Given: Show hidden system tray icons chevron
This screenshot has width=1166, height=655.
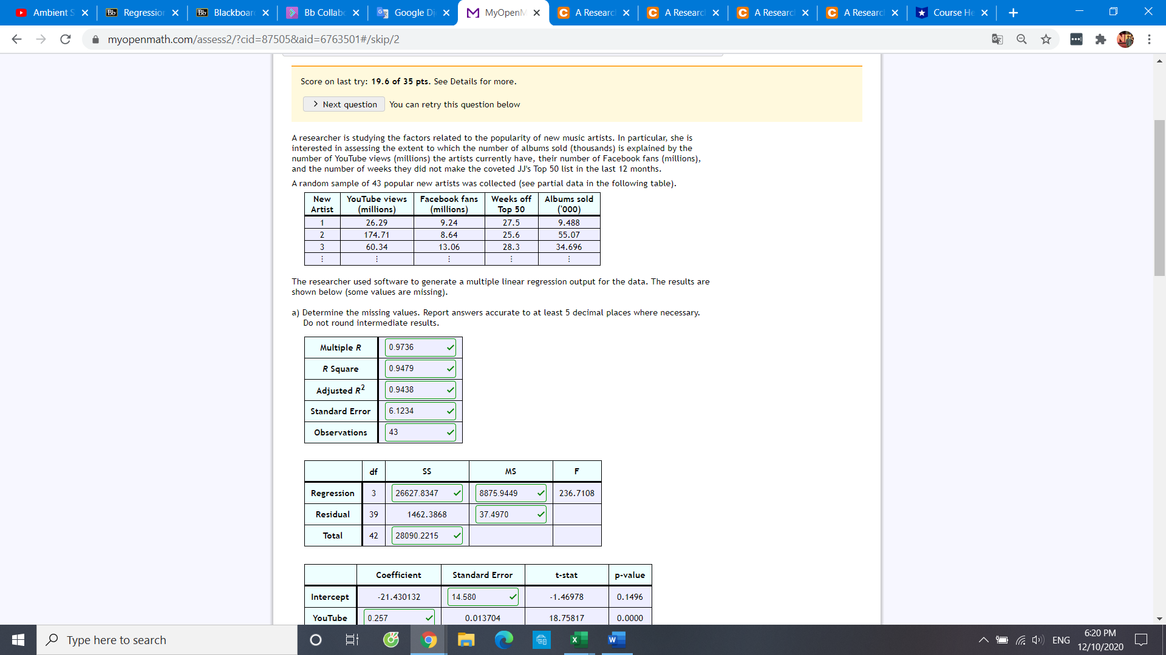Looking at the screenshot, I should pyautogui.click(x=983, y=640).
